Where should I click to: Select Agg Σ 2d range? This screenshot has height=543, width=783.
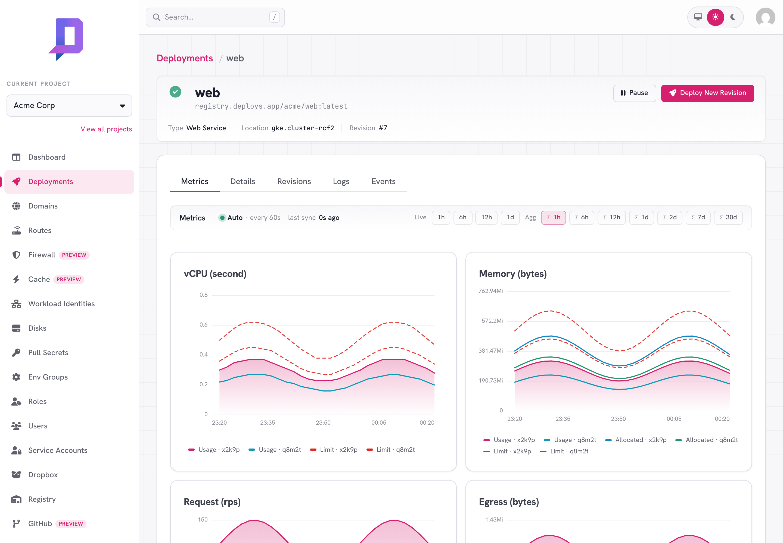(x=670, y=217)
